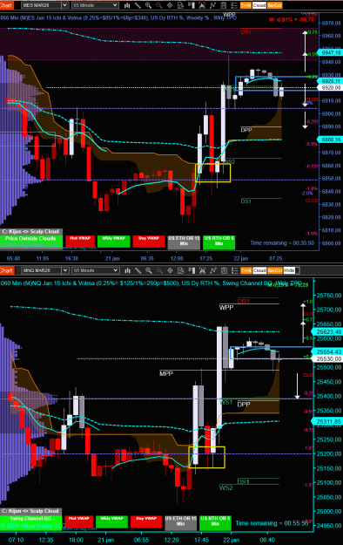Open MES MAR26 instrument dropdown arrow

(x=65, y=5)
